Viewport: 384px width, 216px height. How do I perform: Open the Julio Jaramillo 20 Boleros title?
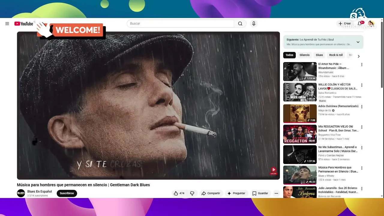pos(338,190)
